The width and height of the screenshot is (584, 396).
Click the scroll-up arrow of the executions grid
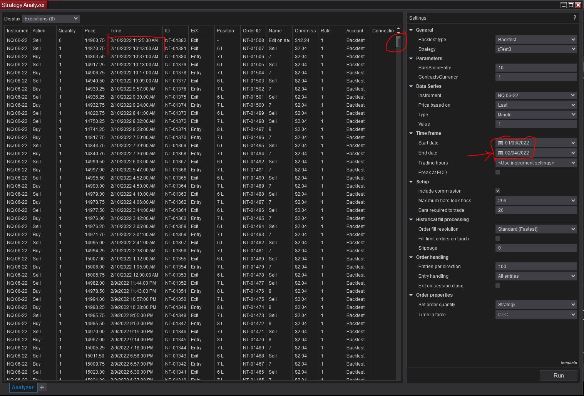coord(398,29)
